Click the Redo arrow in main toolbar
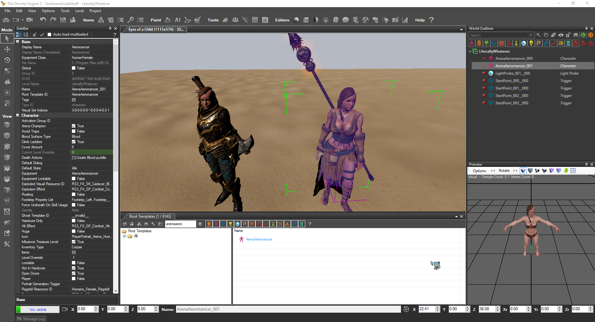 pos(53,20)
